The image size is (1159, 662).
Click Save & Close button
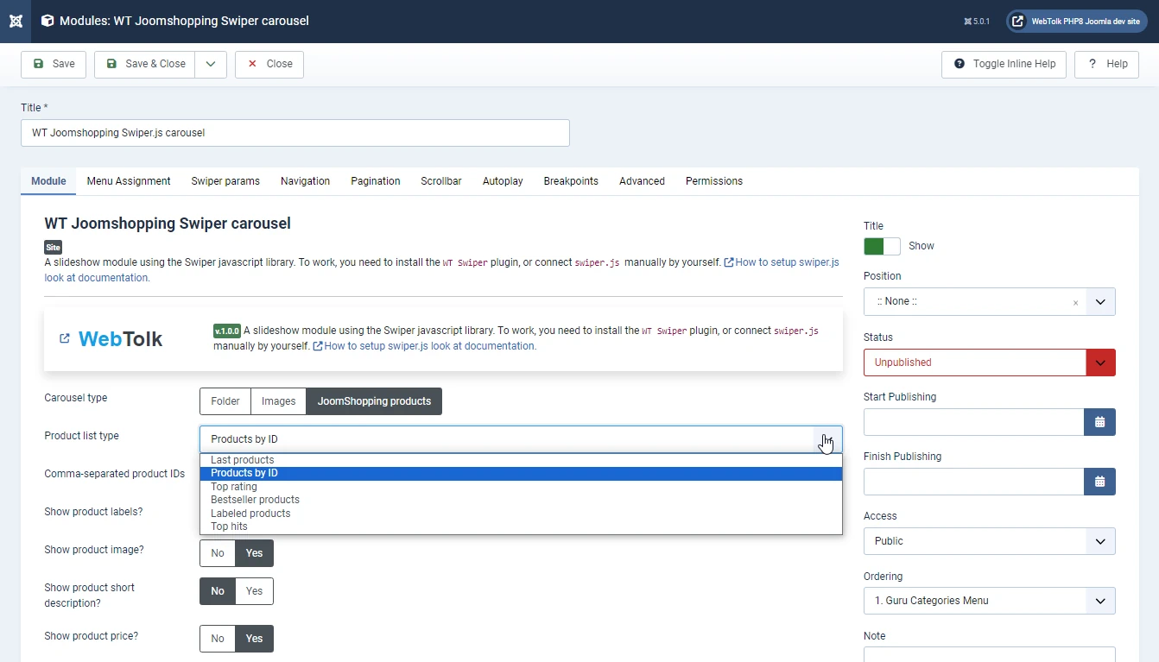144,64
